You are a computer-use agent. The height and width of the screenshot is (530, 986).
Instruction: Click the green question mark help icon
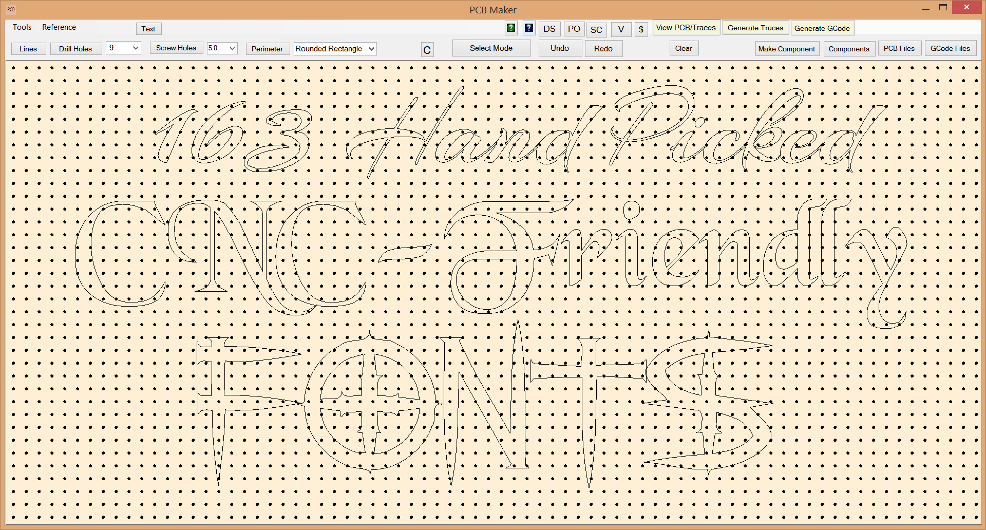pos(511,28)
